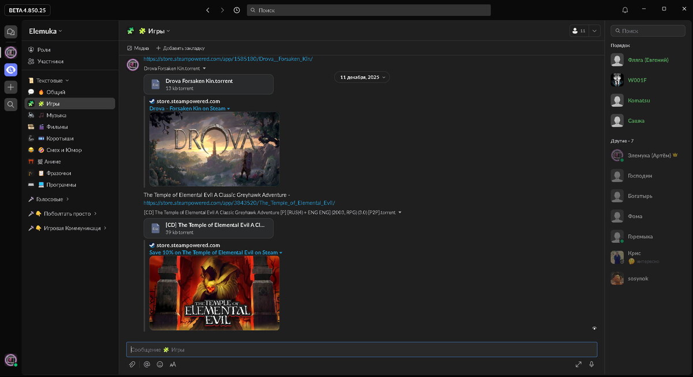Open the emoji picker

[x=160, y=364]
